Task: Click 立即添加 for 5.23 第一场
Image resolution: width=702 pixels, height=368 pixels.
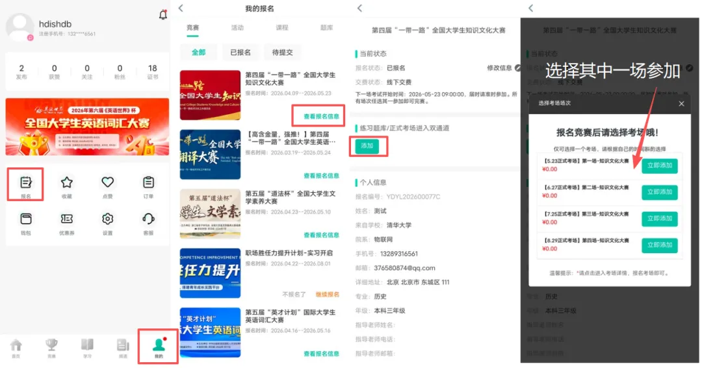Action: [x=660, y=166]
